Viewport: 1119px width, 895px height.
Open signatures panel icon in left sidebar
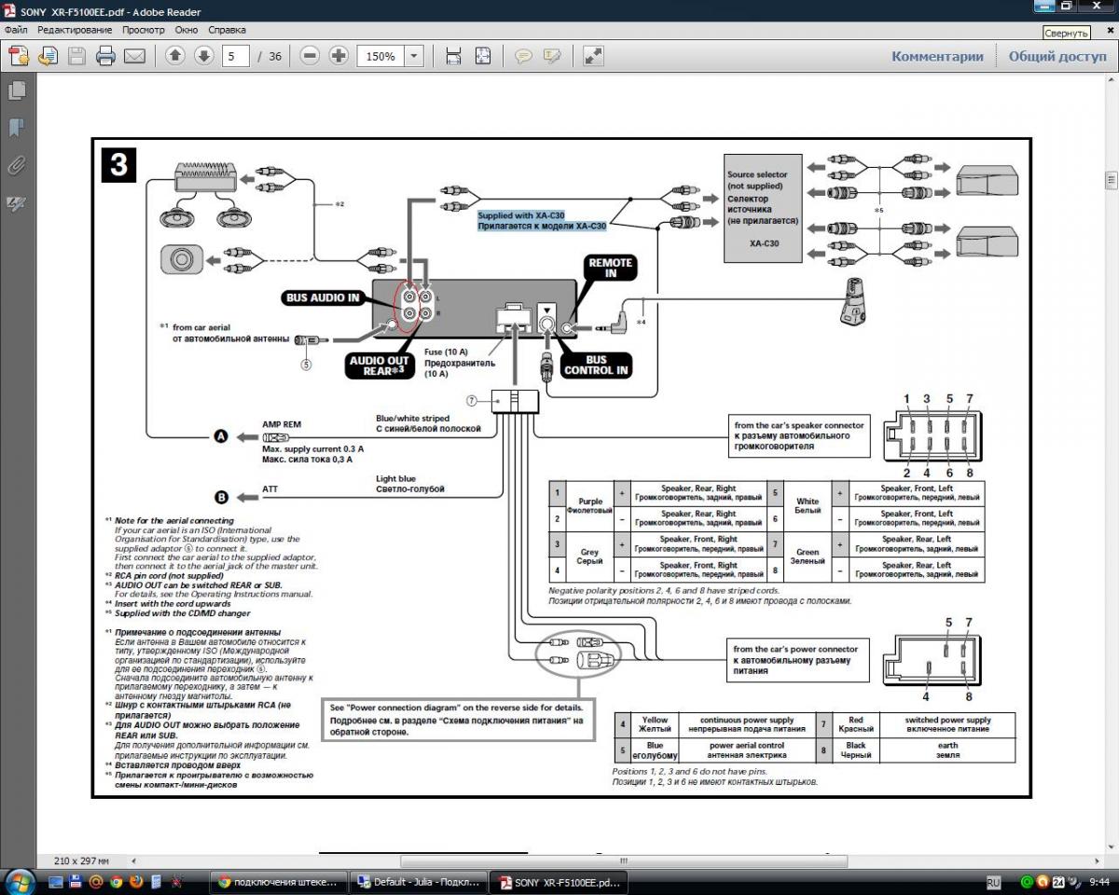point(17,203)
